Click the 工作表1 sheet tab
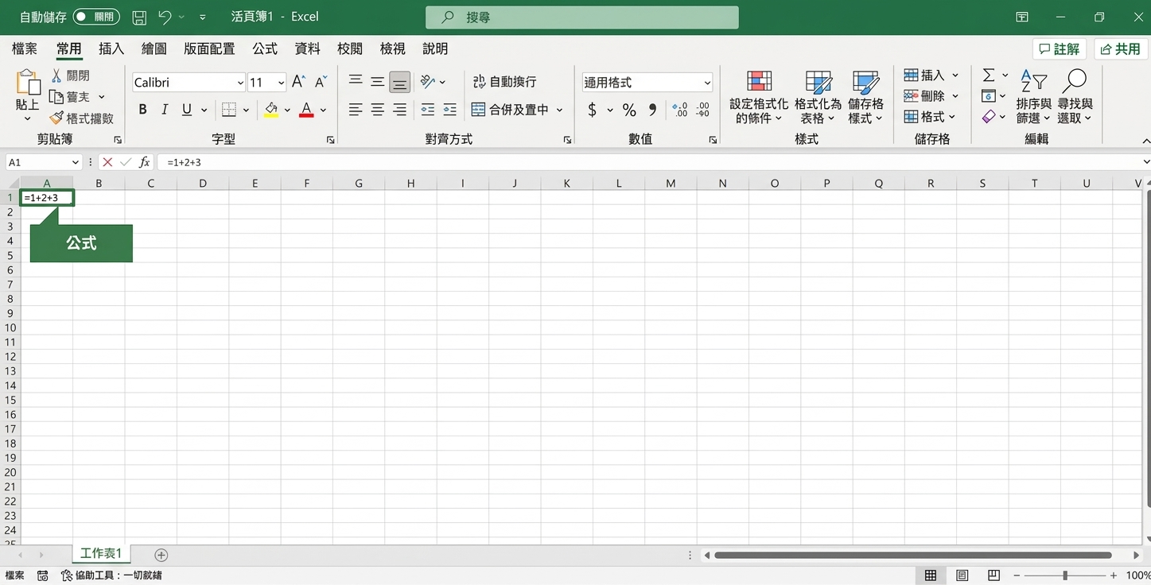The height and width of the screenshot is (585, 1151). tap(101, 553)
